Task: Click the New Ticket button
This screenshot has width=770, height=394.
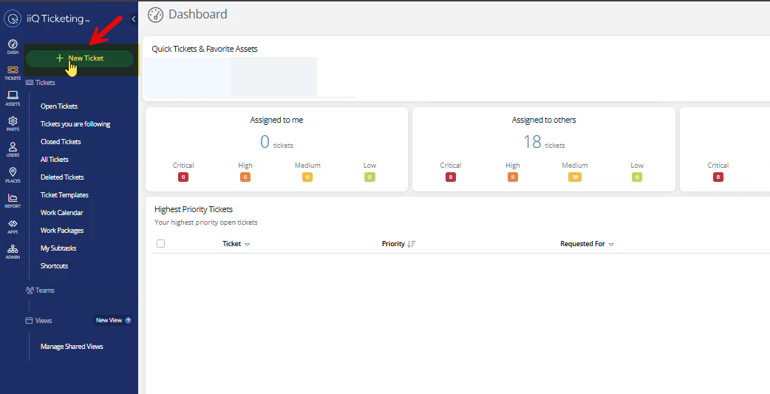Action: click(80, 58)
